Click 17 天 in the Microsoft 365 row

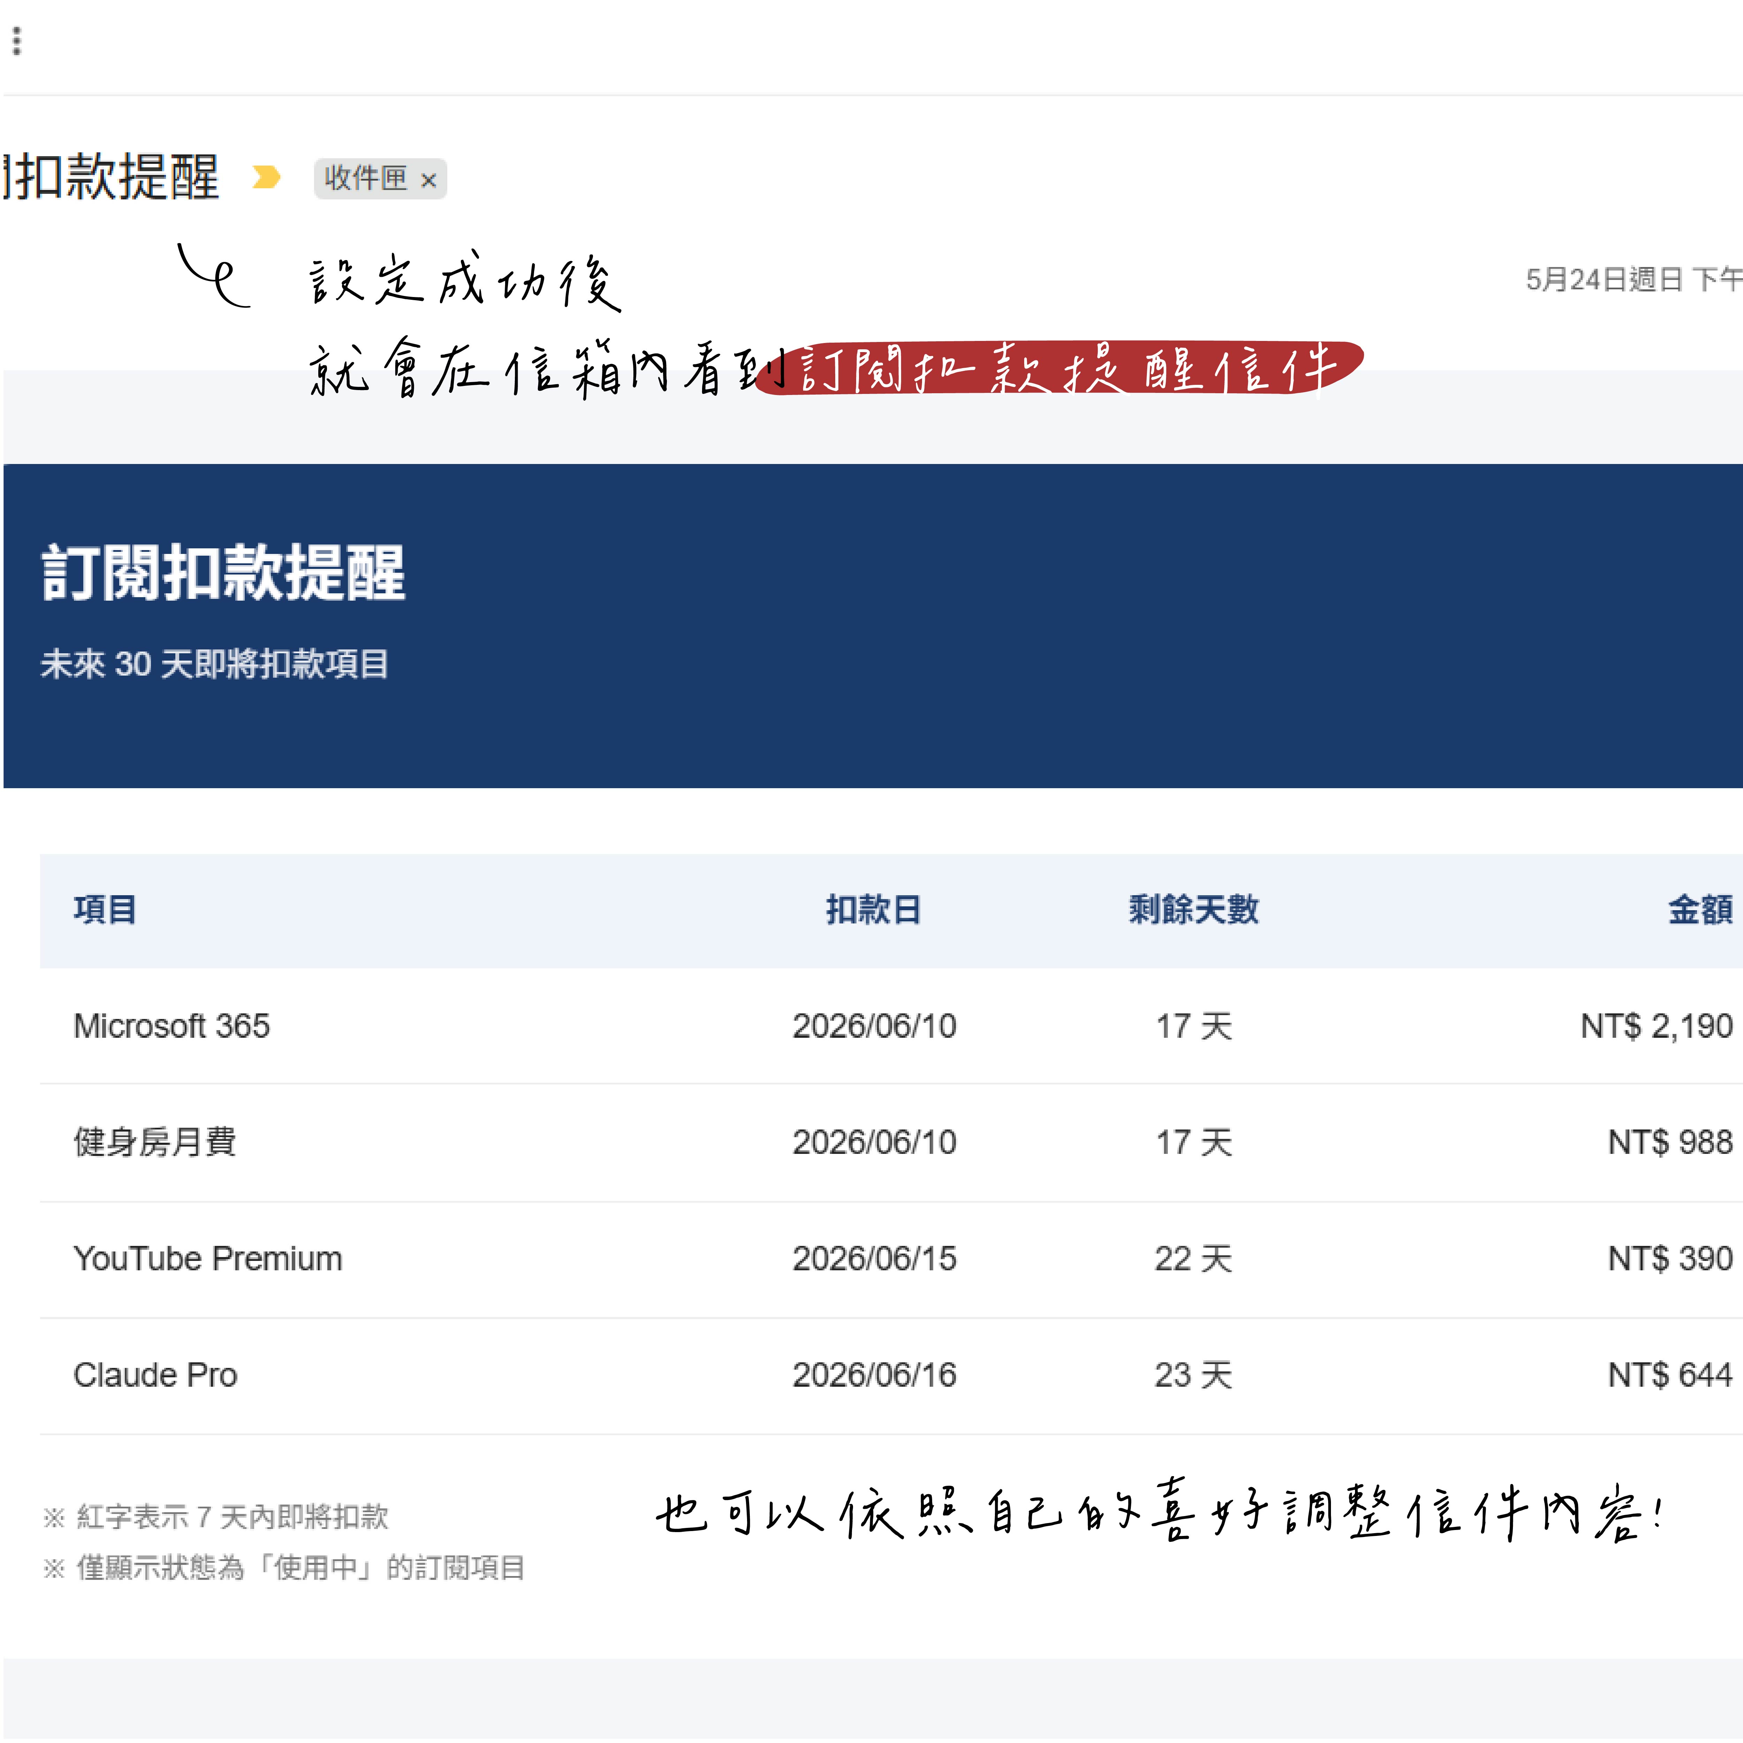click(1194, 1026)
